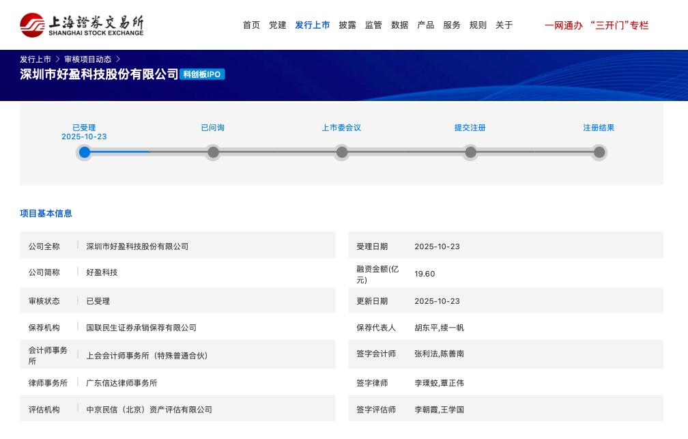This screenshot has width=688, height=439.
Task: Click the company title 深圳市好盈科技股份有限公司 in banner
Action: pos(99,74)
